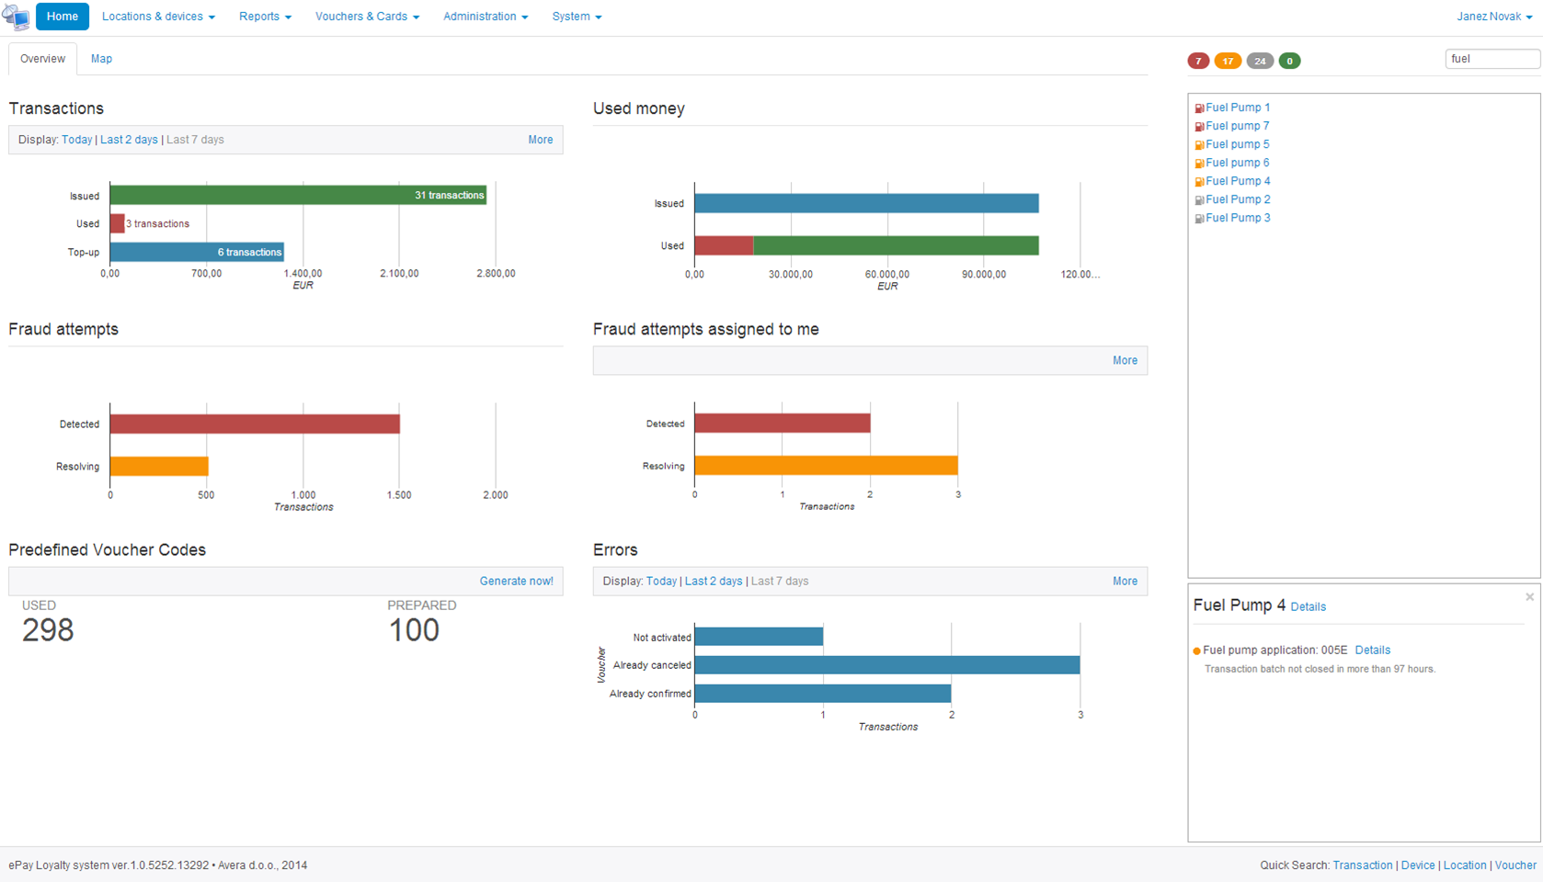The image size is (1543, 882).
Task: Go to the Home menu item
Action: pyautogui.click(x=63, y=17)
